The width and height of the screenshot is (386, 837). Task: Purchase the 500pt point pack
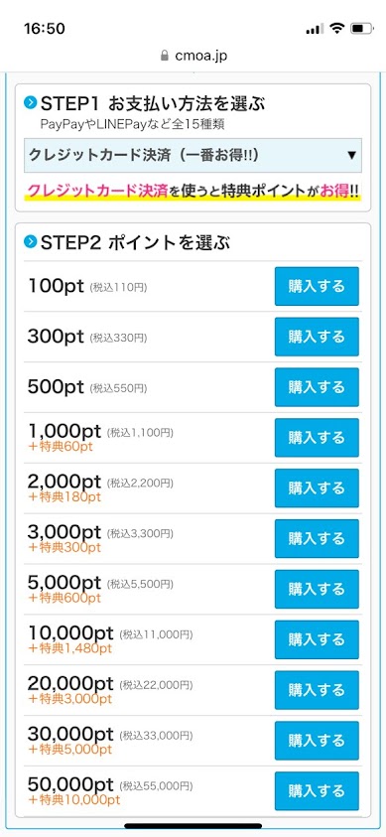[x=317, y=387]
